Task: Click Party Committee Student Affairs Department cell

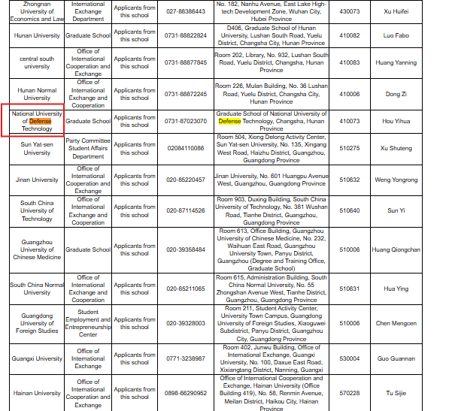Action: (x=88, y=149)
